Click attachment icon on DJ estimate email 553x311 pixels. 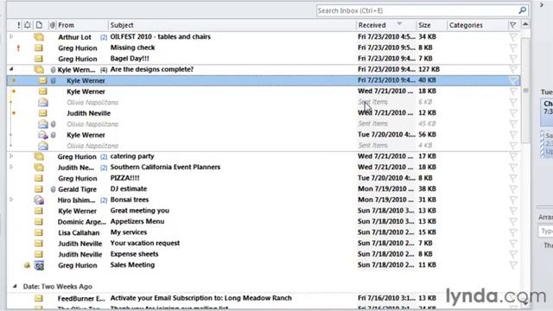pos(53,189)
